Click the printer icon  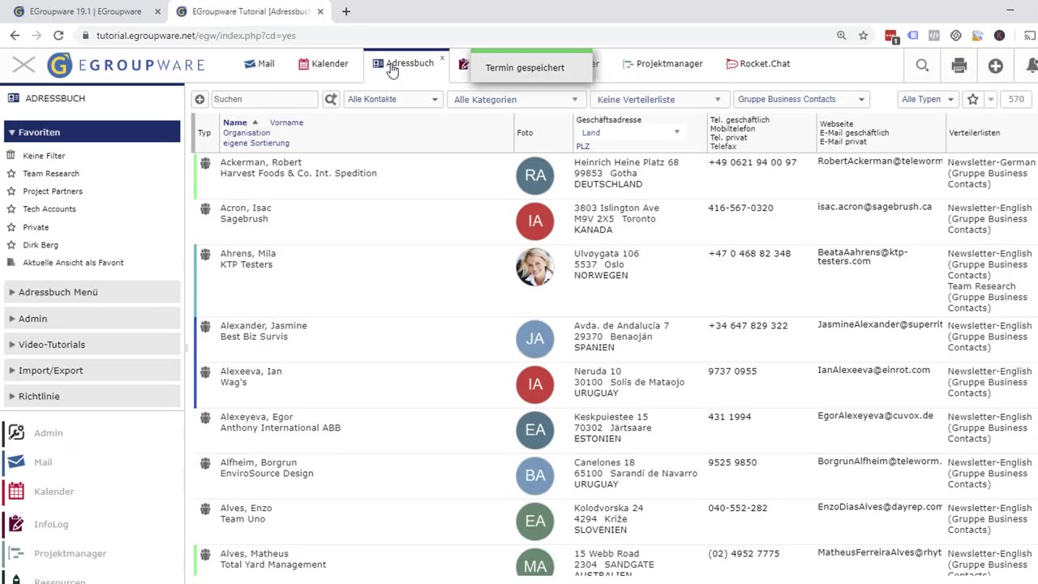tap(959, 66)
